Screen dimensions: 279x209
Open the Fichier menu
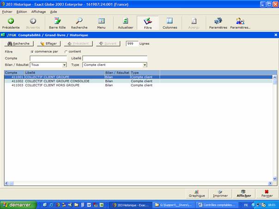point(7,11)
